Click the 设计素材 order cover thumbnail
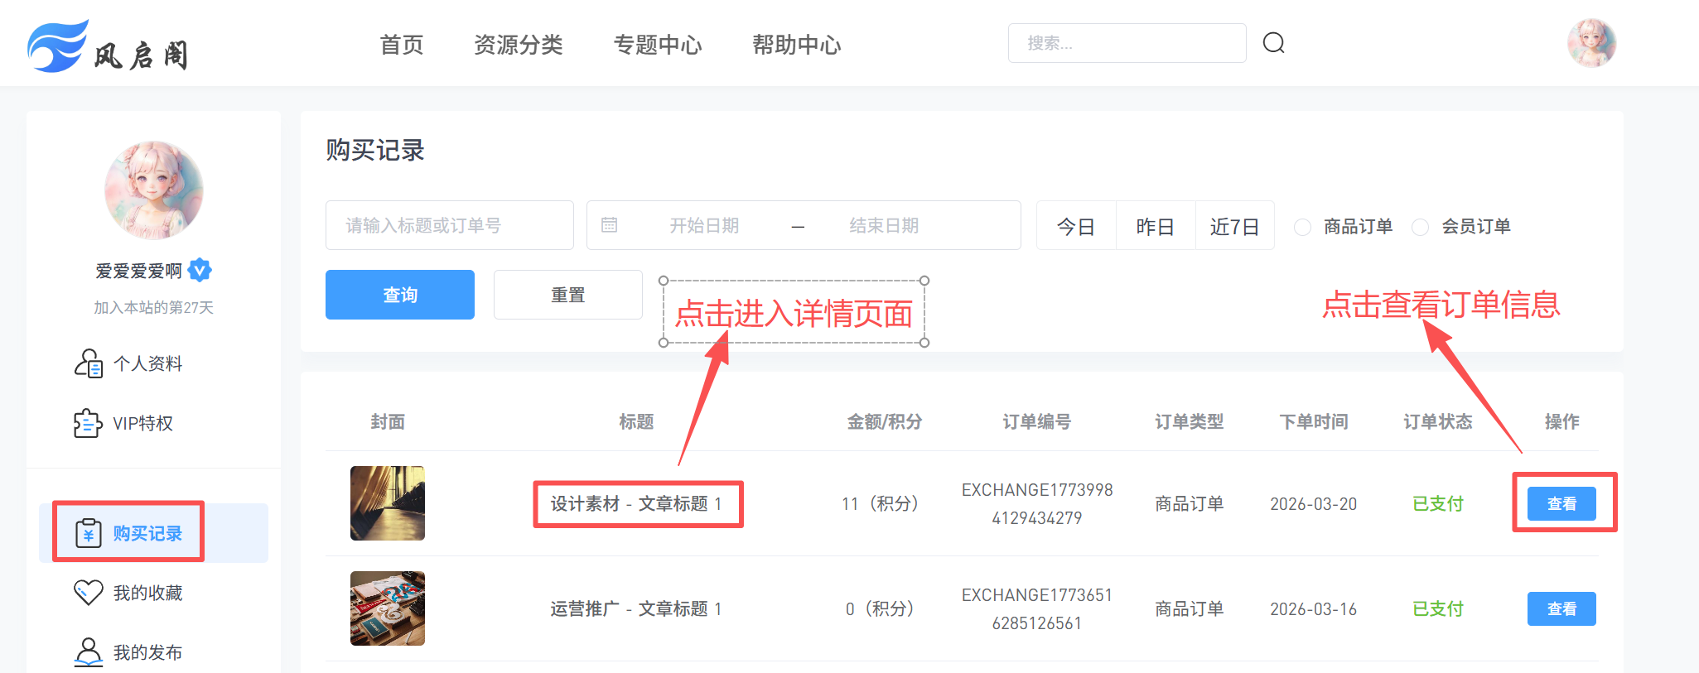Viewport: 1699px width, 673px height. pyautogui.click(x=387, y=503)
